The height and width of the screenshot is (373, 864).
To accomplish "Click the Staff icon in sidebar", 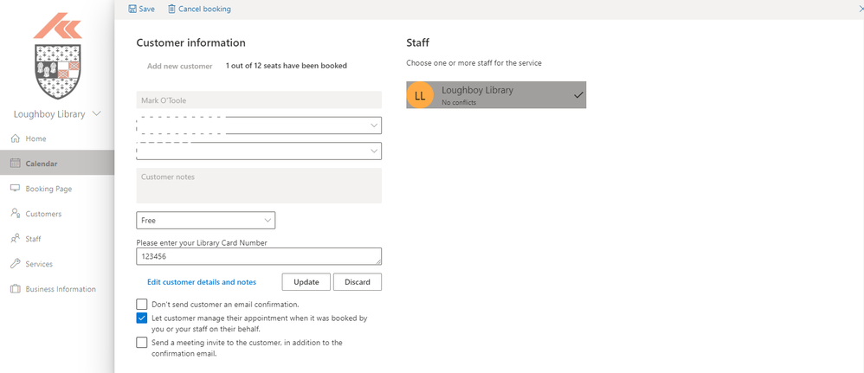I will (16, 239).
